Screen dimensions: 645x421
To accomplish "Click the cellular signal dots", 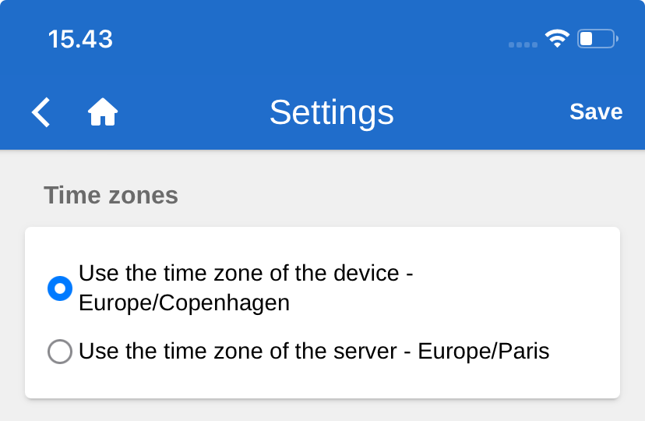I will tap(523, 44).
